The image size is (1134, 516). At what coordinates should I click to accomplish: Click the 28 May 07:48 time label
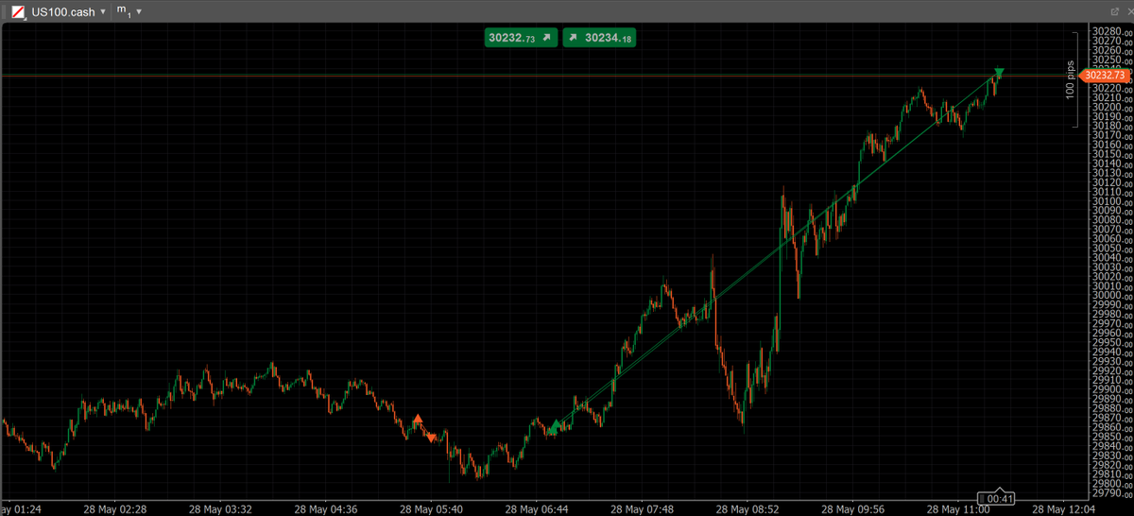pyautogui.click(x=641, y=508)
